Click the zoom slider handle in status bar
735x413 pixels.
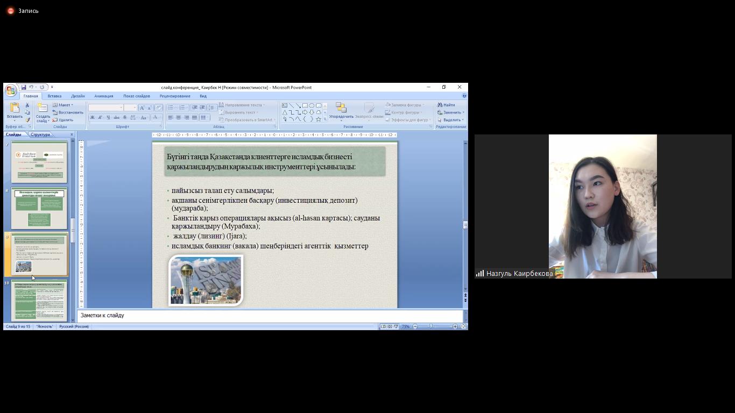pos(430,326)
